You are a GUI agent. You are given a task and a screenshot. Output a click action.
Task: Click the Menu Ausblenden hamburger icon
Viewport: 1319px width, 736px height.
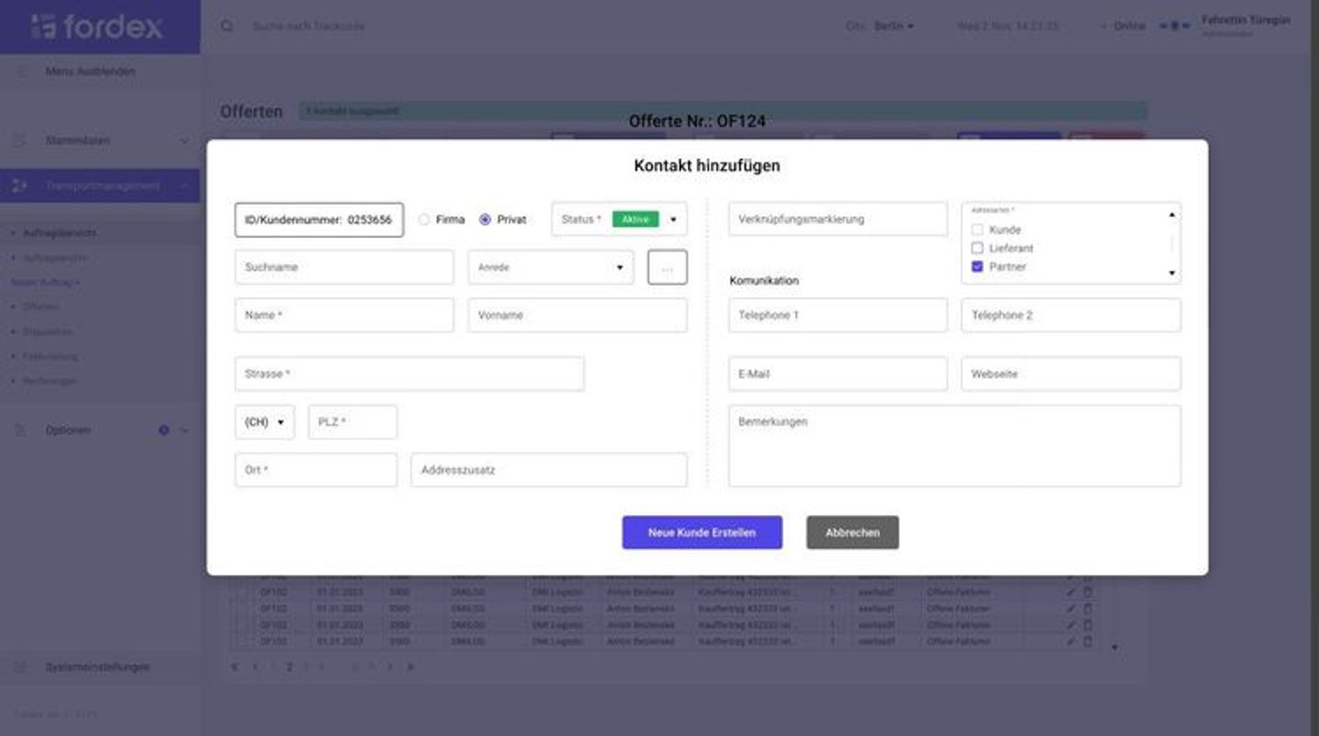(20, 71)
